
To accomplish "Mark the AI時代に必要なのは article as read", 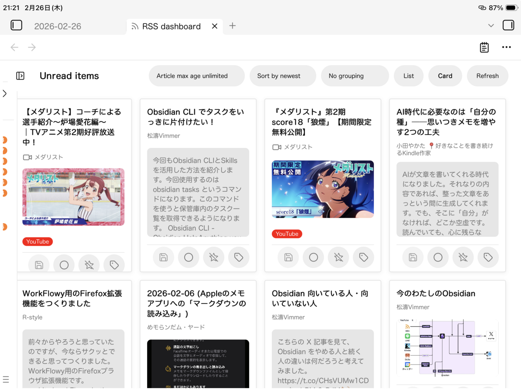I will point(438,257).
